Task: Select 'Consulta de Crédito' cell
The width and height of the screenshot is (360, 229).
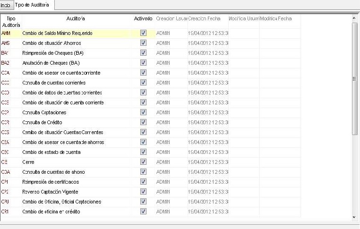Action: (x=77, y=122)
